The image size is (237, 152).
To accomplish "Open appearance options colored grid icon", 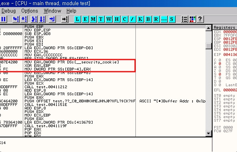I will [192, 19].
